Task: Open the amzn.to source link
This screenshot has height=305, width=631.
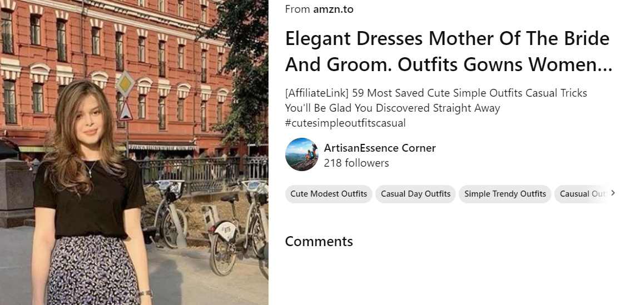Action: point(333,9)
